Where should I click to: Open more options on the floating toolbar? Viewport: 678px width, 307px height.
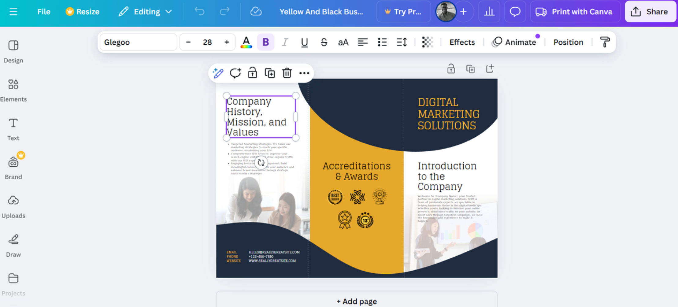coord(304,73)
